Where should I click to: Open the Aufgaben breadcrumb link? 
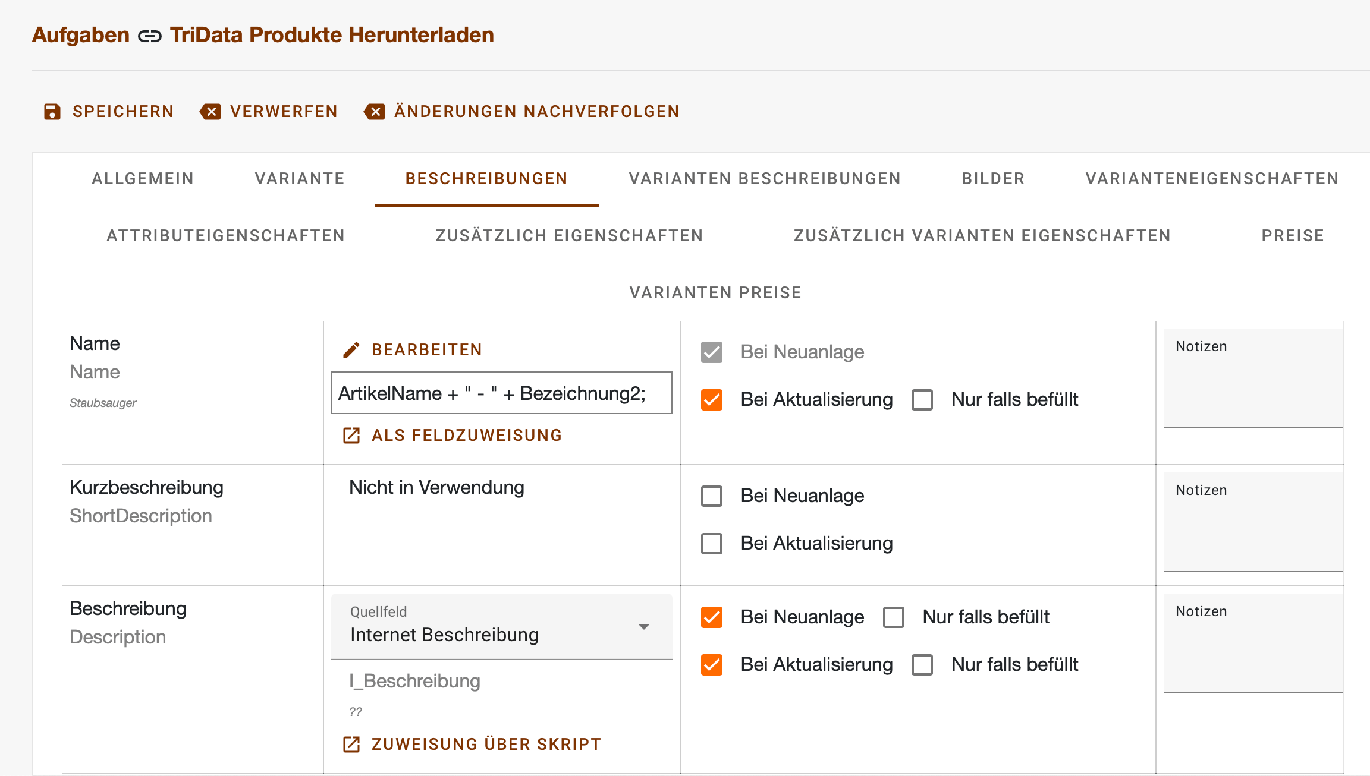[x=81, y=35]
